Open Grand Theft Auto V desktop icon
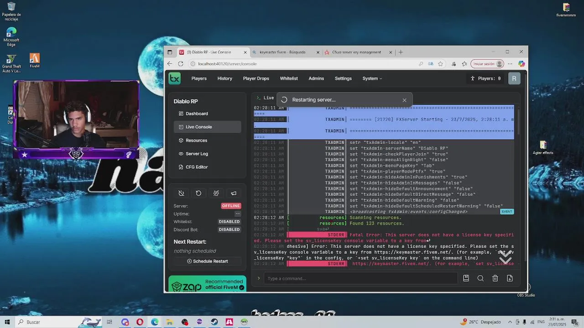 [11, 64]
